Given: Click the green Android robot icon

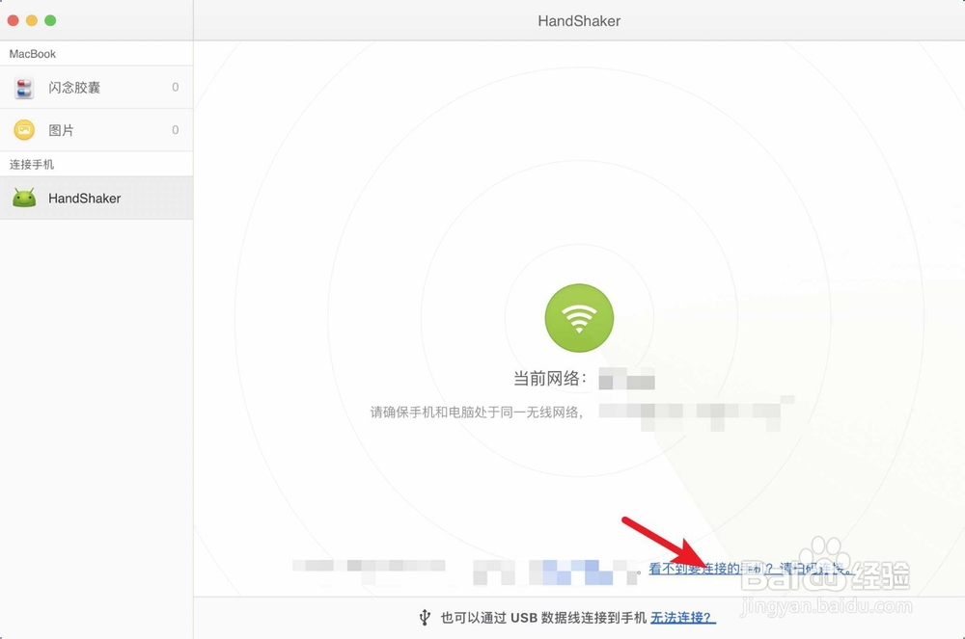Looking at the screenshot, I should (24, 198).
